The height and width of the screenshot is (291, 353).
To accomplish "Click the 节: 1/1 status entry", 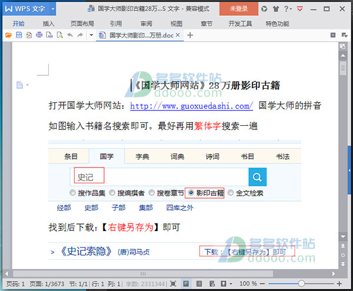I will 78,284.
